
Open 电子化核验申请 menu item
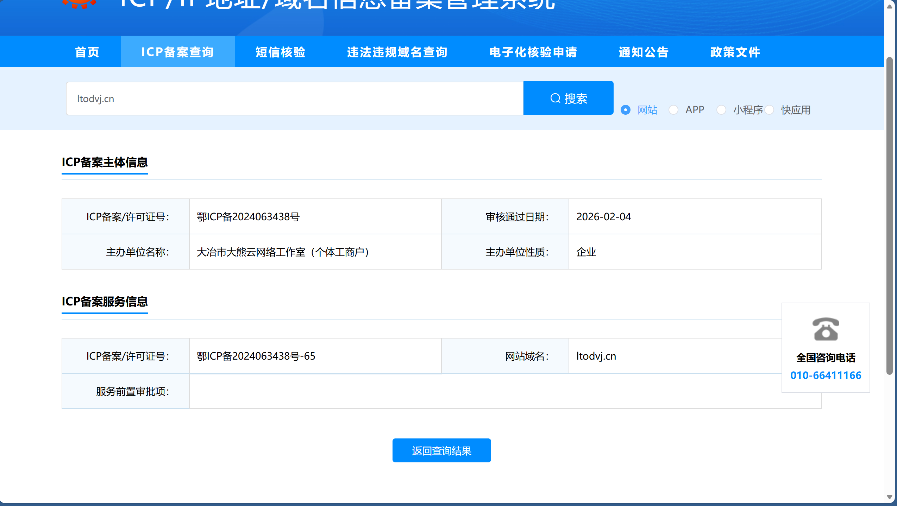coord(533,52)
